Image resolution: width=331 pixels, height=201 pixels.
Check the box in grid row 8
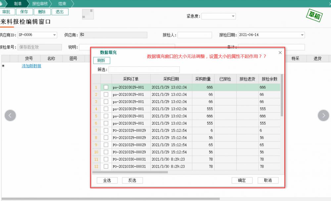tap(106, 138)
